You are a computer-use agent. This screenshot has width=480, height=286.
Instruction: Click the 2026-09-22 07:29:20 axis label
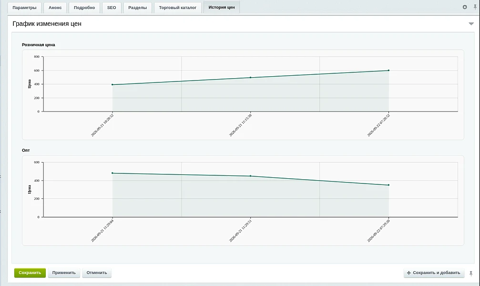pos(378,230)
